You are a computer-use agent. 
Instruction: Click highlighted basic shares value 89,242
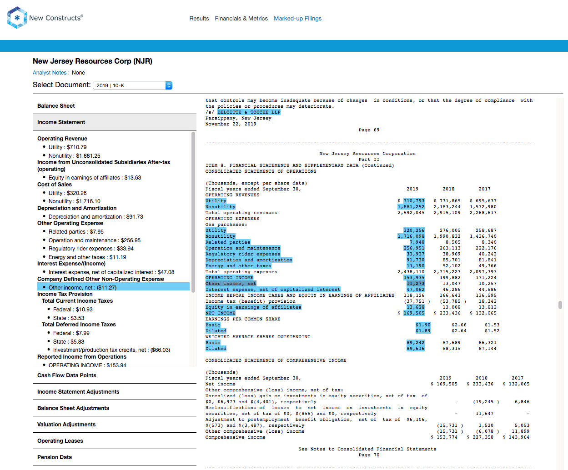[416, 343]
